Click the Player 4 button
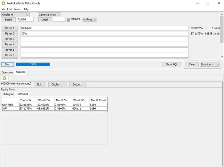This screenshot has height=167, width=224. [10, 44]
